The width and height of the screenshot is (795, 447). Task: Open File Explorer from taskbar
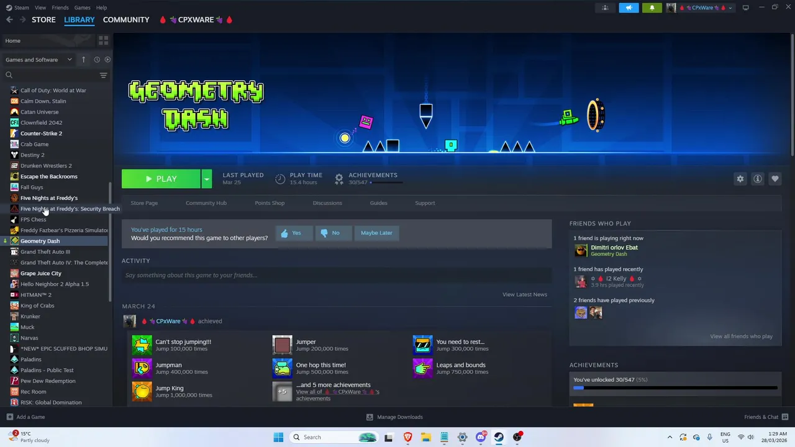tap(426, 437)
